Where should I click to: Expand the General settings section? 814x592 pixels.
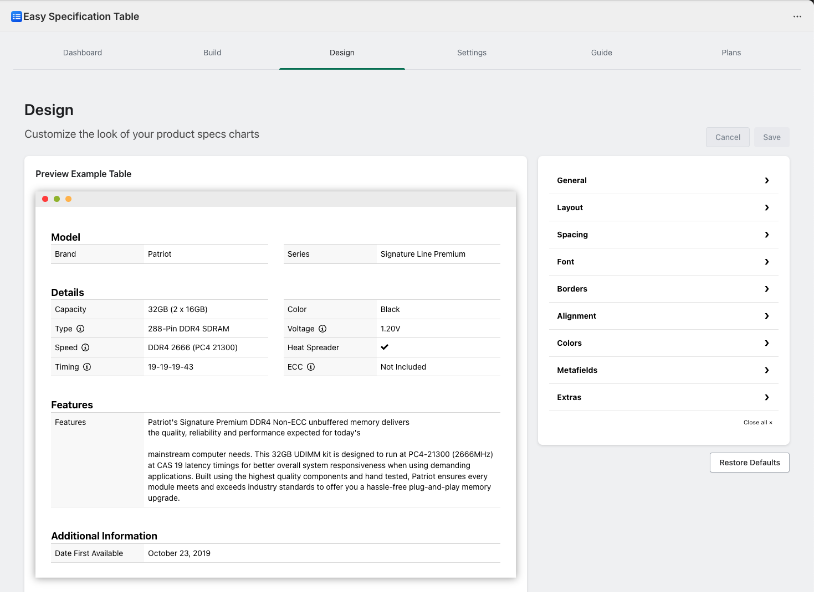pyautogui.click(x=663, y=180)
